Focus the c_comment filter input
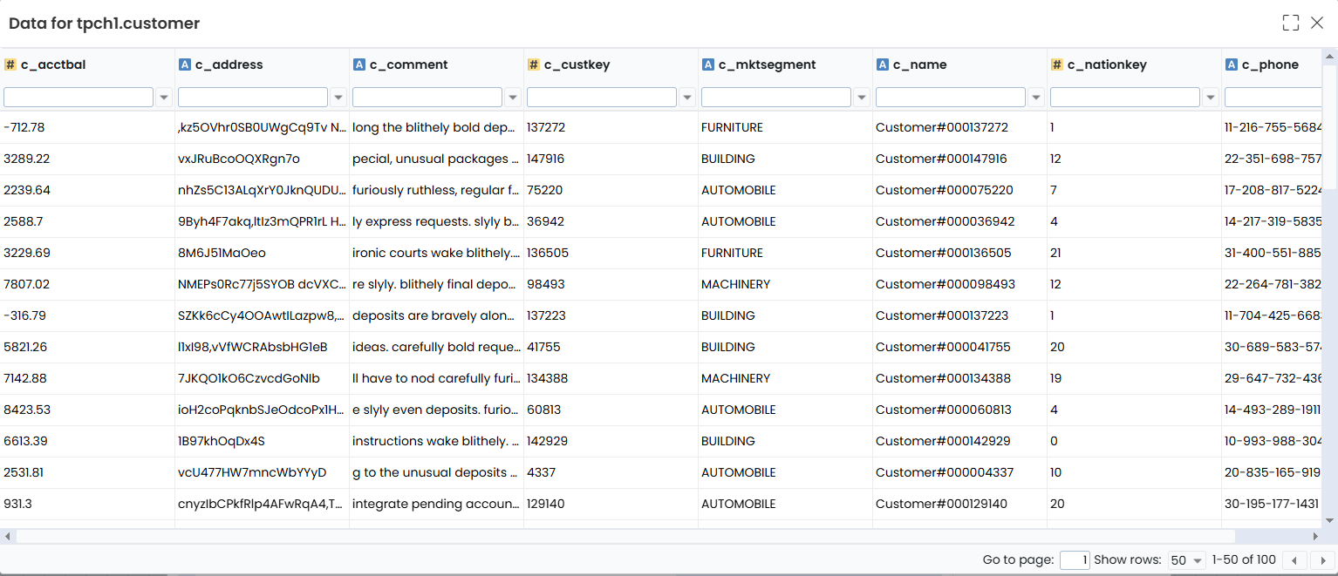Viewport: 1338px width, 576px height. click(x=427, y=97)
